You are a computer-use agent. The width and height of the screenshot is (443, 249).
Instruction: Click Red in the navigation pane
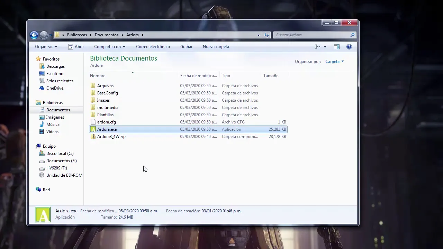46,190
